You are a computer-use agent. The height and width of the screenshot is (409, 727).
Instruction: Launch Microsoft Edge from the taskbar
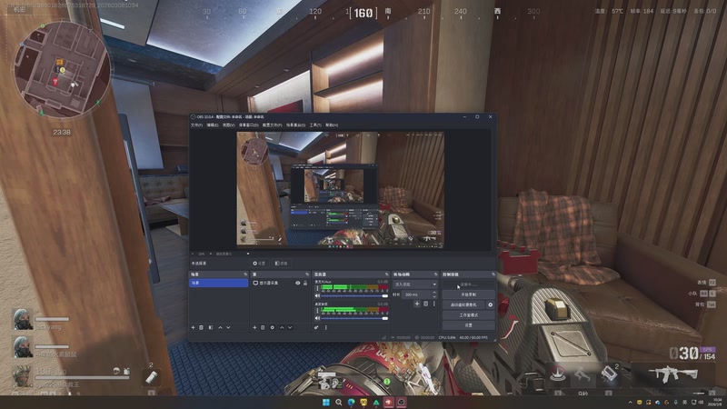tap(351, 402)
